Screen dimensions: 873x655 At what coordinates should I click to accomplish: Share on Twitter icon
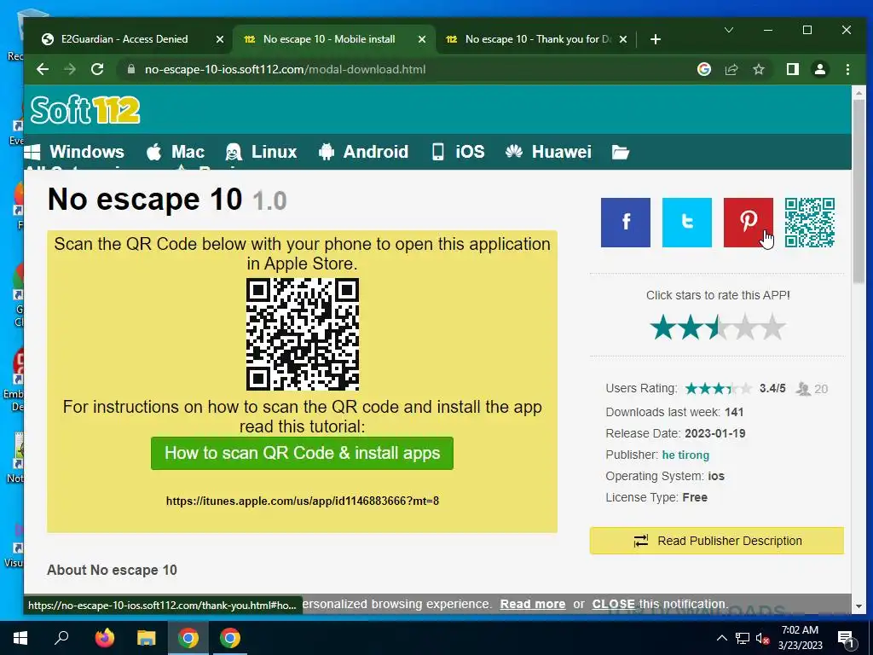tap(686, 223)
